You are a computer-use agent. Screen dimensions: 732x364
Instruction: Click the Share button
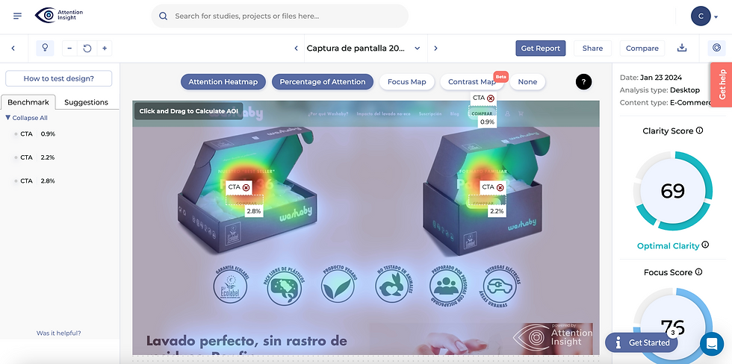pyautogui.click(x=592, y=48)
